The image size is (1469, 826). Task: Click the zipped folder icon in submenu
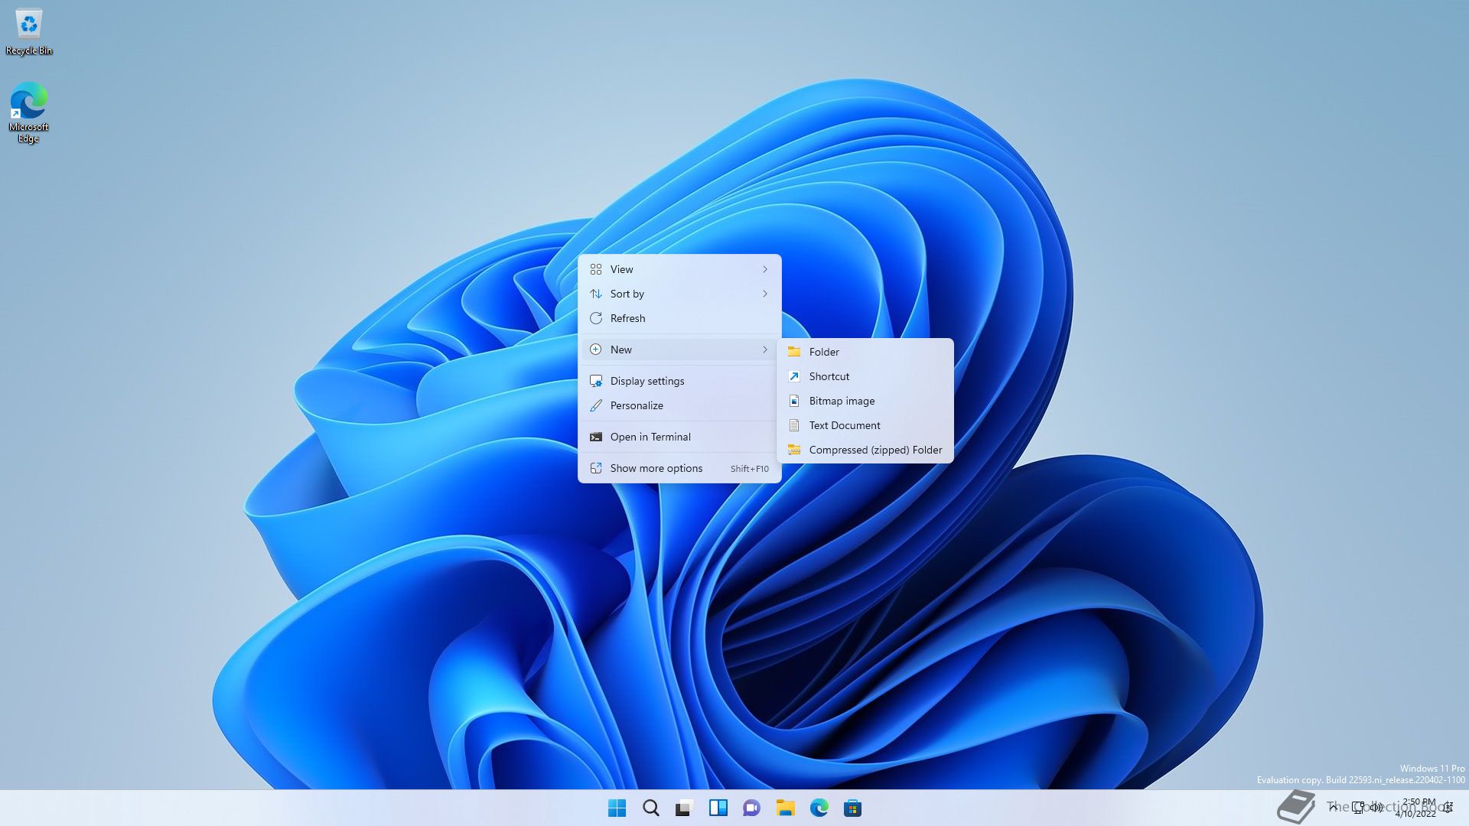(x=794, y=450)
